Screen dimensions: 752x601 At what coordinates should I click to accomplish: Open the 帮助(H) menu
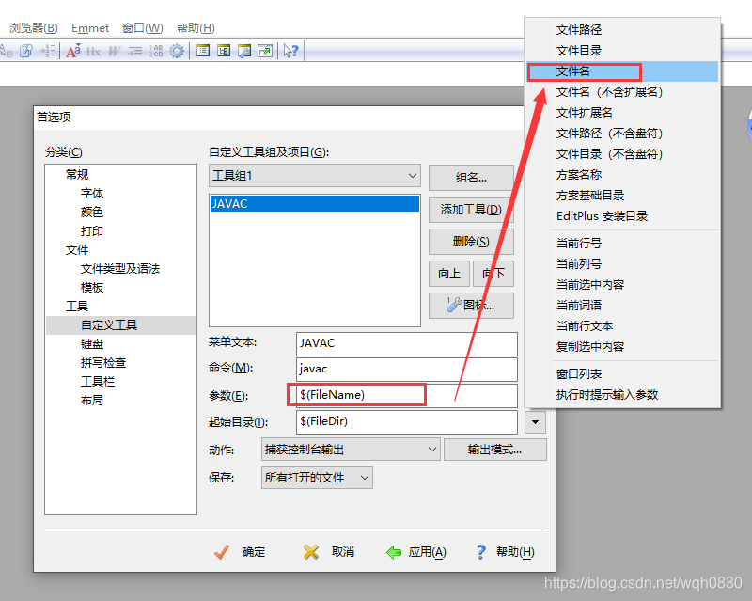(x=194, y=27)
